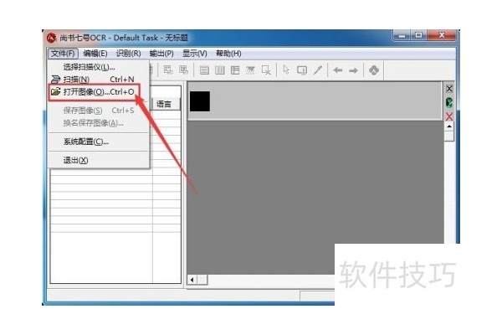The image size is (502, 335).
Task: Choose 选择扫描仪(L)... from the file menu
Action: click(x=99, y=67)
